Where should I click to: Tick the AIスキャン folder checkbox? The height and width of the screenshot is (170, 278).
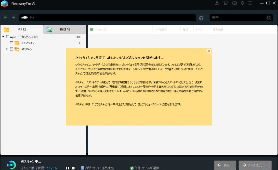tap(11, 49)
